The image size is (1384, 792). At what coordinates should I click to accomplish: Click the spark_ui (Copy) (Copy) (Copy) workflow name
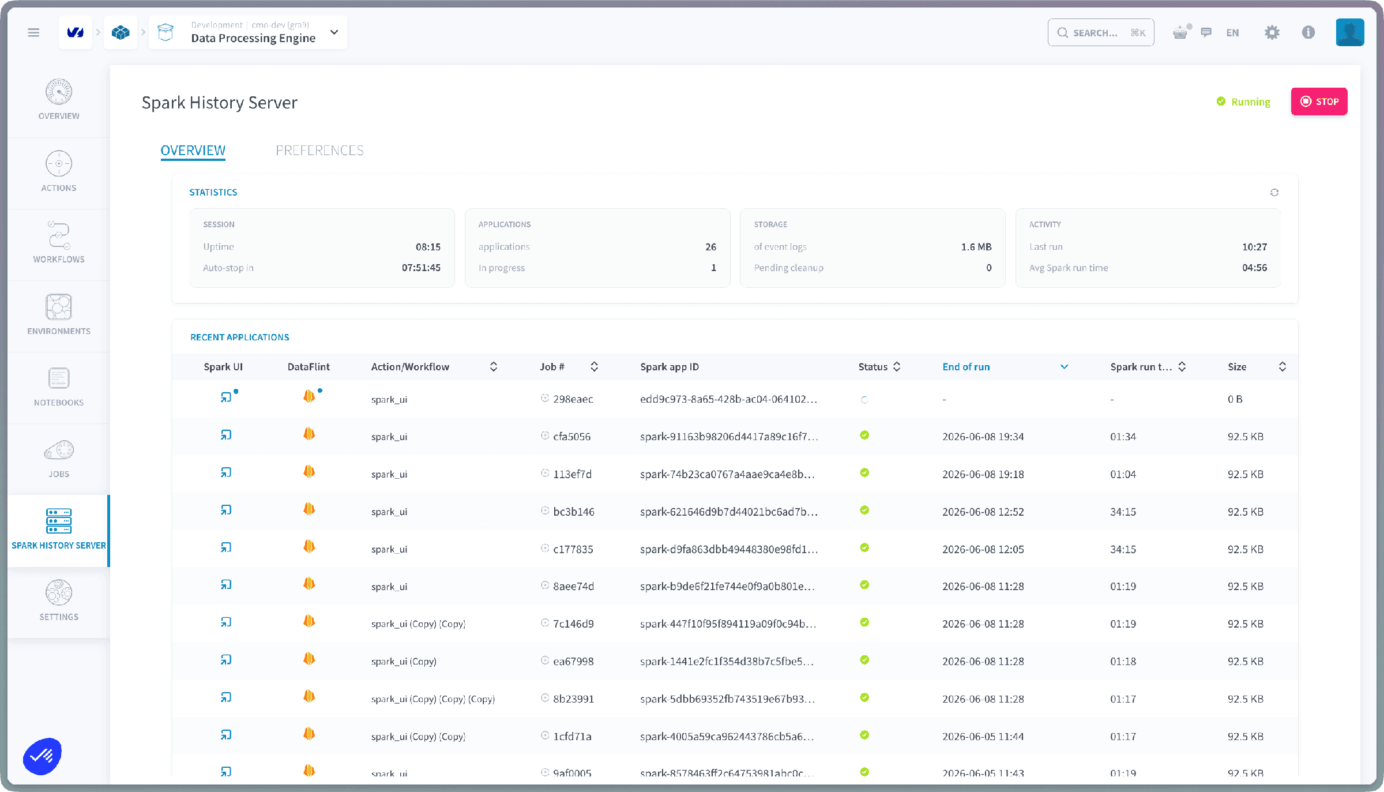click(x=433, y=699)
